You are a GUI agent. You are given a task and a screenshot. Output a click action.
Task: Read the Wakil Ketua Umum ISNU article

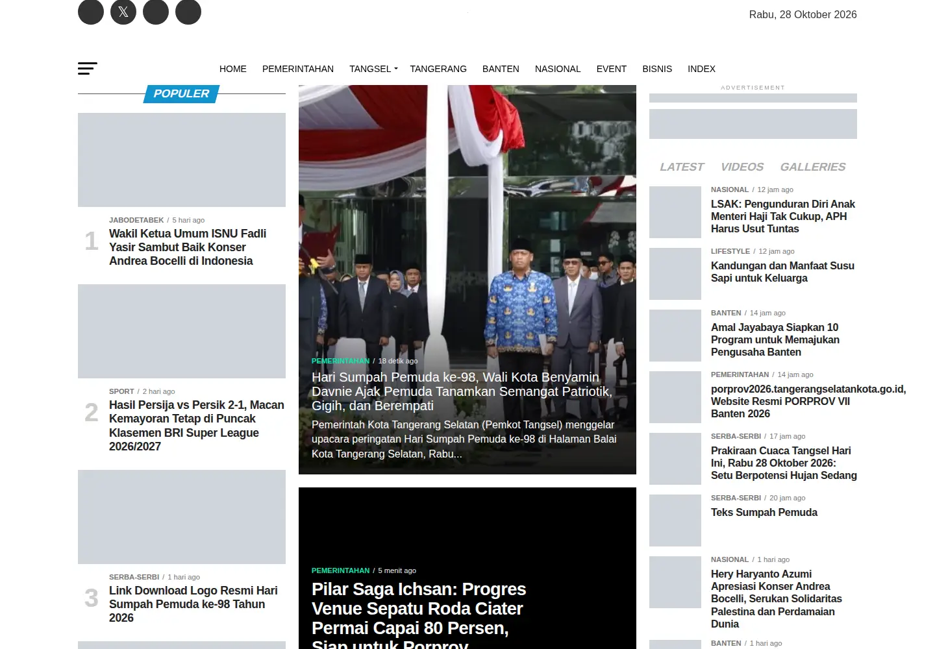188,247
